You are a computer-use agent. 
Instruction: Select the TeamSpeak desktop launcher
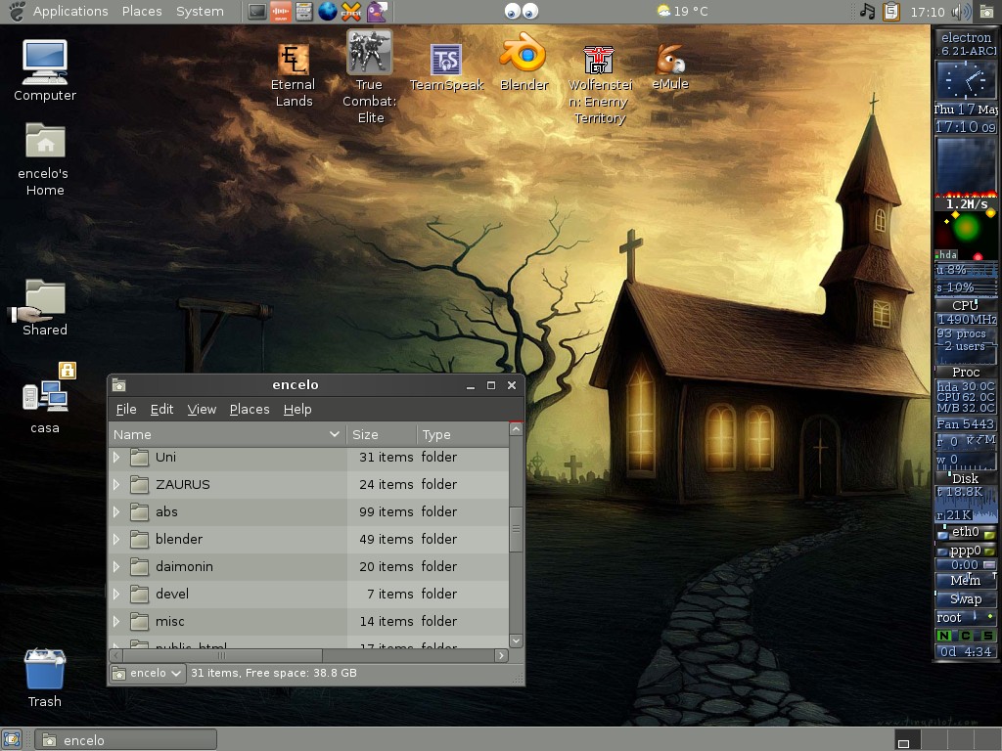pyautogui.click(x=446, y=67)
